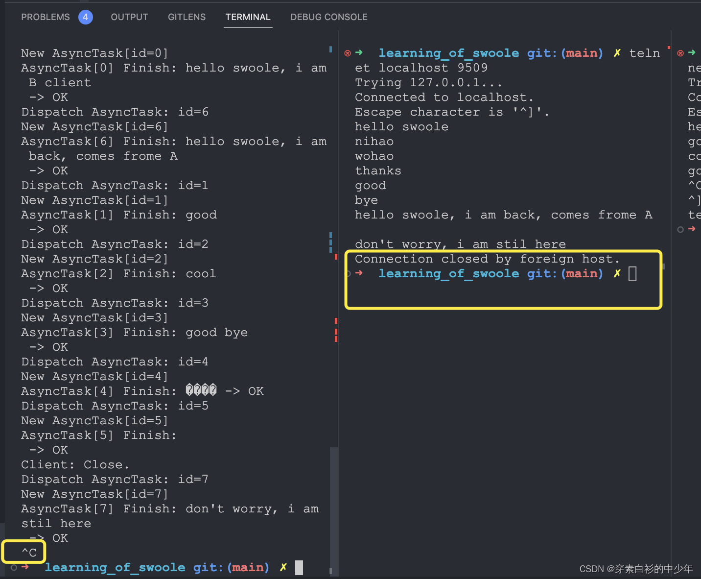This screenshot has width=701, height=579.
Task: Click the red error circle beside the top-right terminal prompt
Action: click(347, 53)
